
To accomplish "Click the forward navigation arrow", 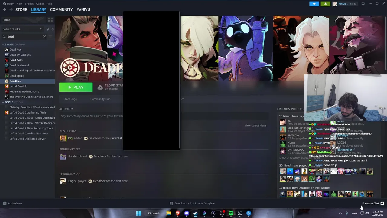I will [x=11, y=10].
